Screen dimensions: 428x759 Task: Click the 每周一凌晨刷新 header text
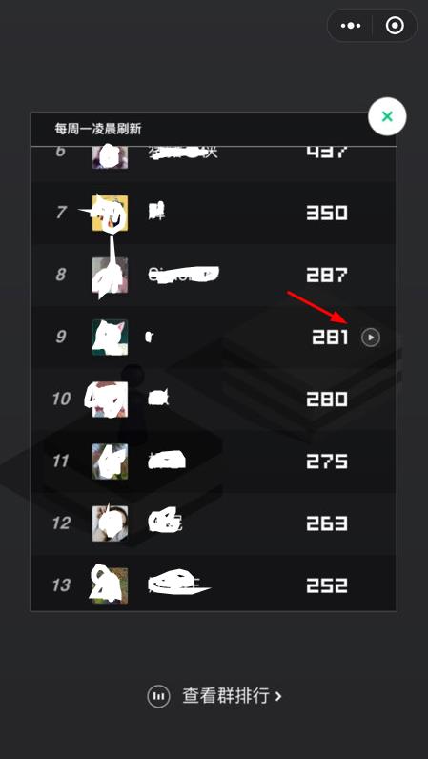[x=98, y=129]
